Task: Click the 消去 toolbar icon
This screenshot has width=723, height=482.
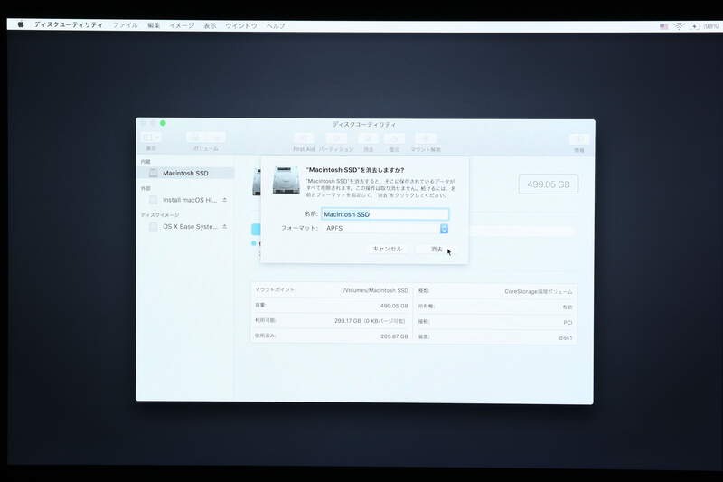Action: coord(369,138)
